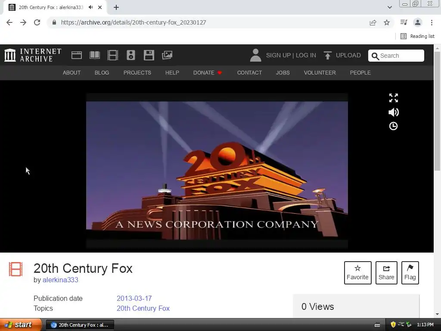Go forward in browser history
Viewport: 441px width, 331px height.
tap(23, 22)
